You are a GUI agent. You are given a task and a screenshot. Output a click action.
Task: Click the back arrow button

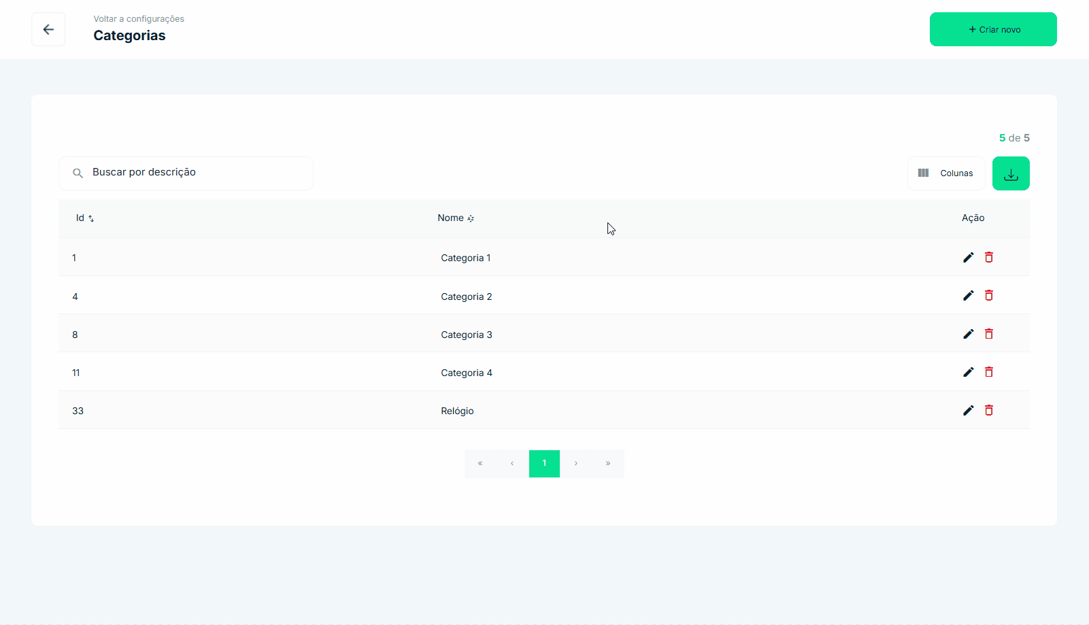tap(48, 29)
